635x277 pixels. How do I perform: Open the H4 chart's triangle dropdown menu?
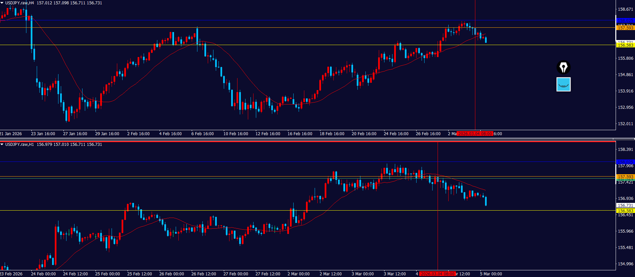(x=2, y=3)
